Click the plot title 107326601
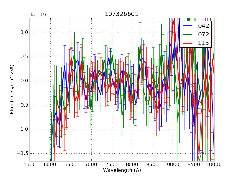 coord(122,14)
